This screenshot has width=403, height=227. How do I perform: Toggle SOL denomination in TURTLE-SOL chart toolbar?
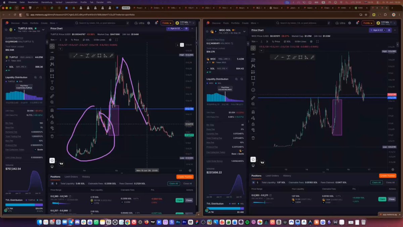[86, 40]
